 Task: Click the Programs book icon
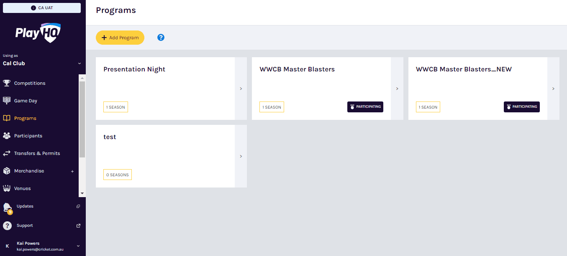(7, 118)
